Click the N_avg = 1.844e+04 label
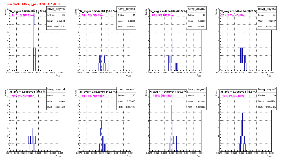 click(x=239, y=11)
